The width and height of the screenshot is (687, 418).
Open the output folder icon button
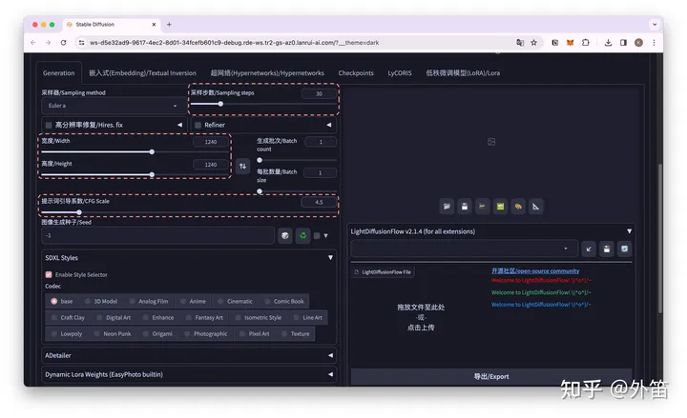[447, 207]
